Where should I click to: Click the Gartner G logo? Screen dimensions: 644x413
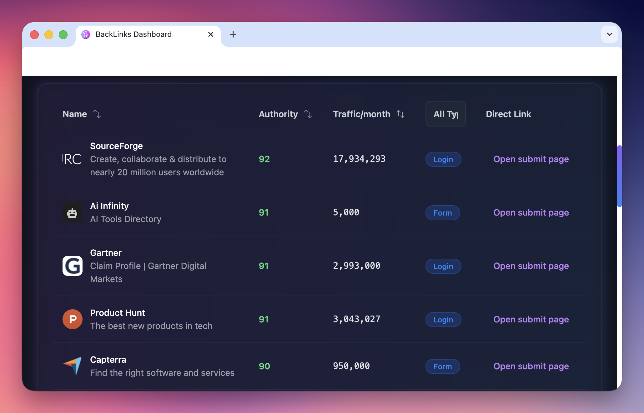pos(72,266)
